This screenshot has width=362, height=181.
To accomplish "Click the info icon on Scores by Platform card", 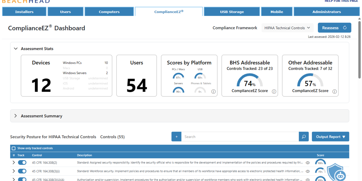I will (213, 91).
